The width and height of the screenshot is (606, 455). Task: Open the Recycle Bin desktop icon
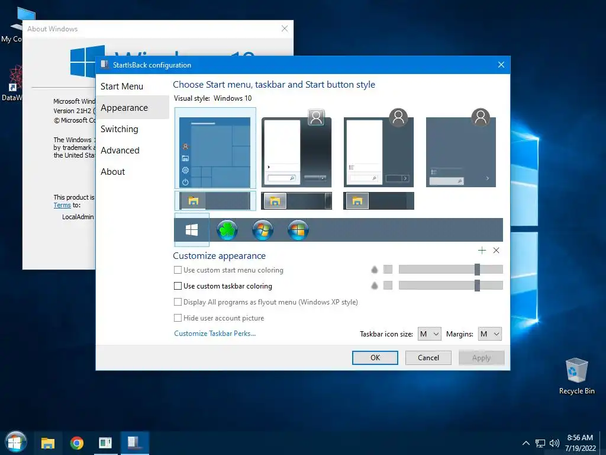pyautogui.click(x=576, y=376)
